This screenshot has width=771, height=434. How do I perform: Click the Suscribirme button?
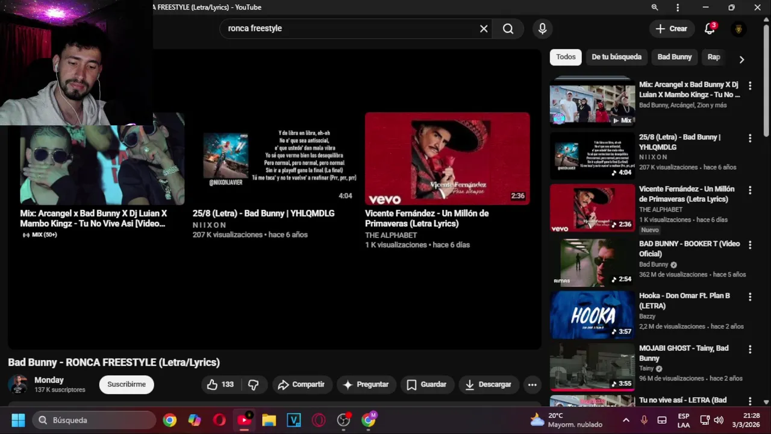(x=126, y=385)
